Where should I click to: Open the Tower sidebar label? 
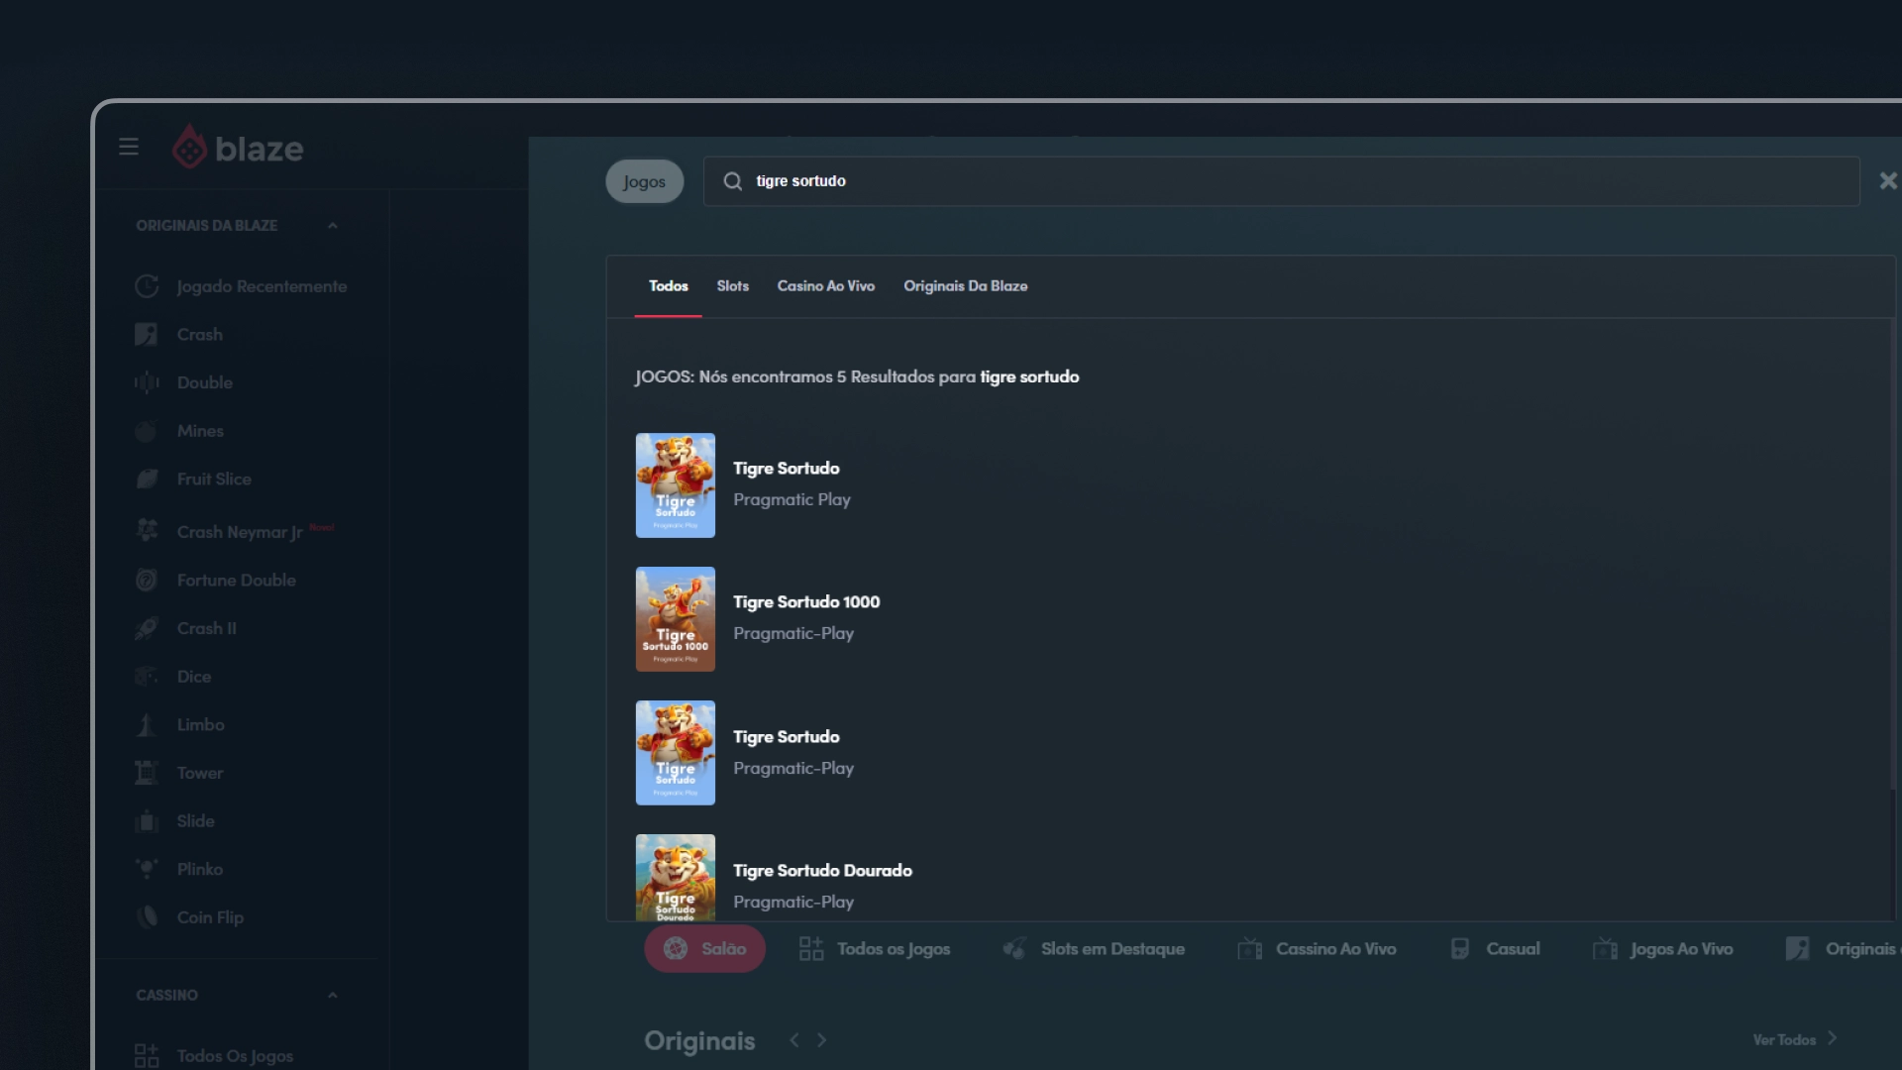point(200,773)
